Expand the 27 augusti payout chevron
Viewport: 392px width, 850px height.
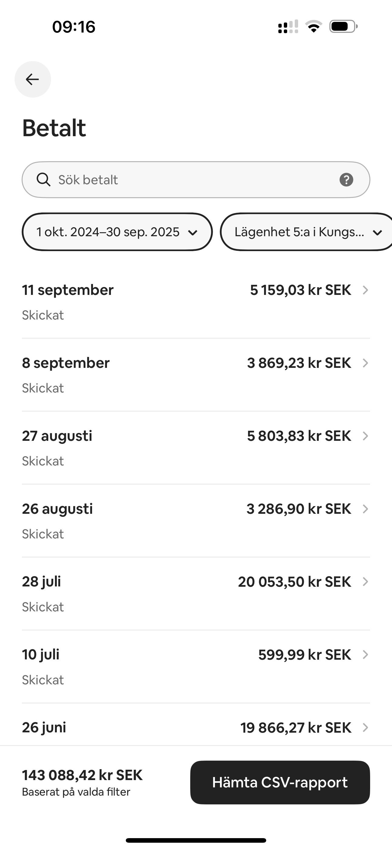pyautogui.click(x=365, y=436)
